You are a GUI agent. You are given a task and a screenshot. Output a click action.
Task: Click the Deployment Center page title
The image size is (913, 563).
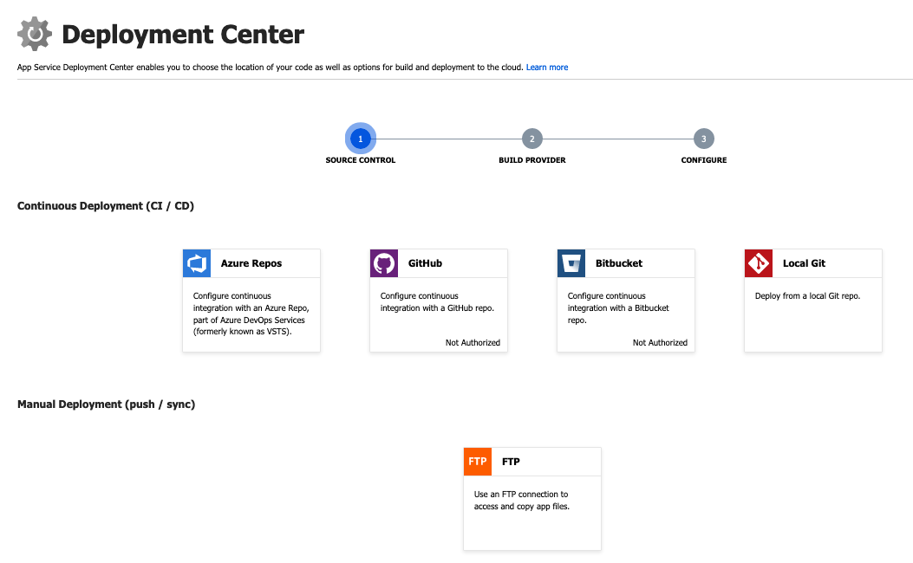point(183,35)
